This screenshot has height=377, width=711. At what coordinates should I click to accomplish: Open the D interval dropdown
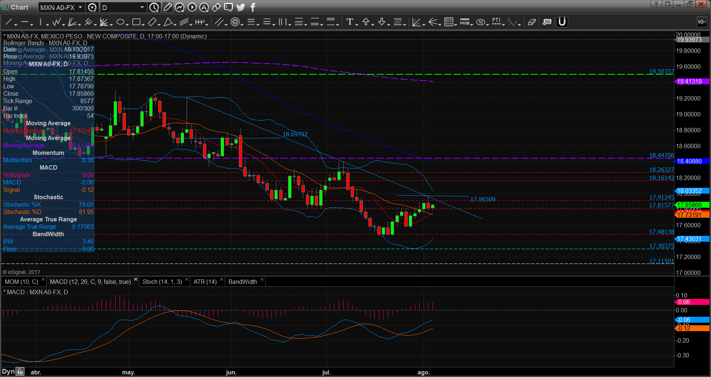coord(142,7)
